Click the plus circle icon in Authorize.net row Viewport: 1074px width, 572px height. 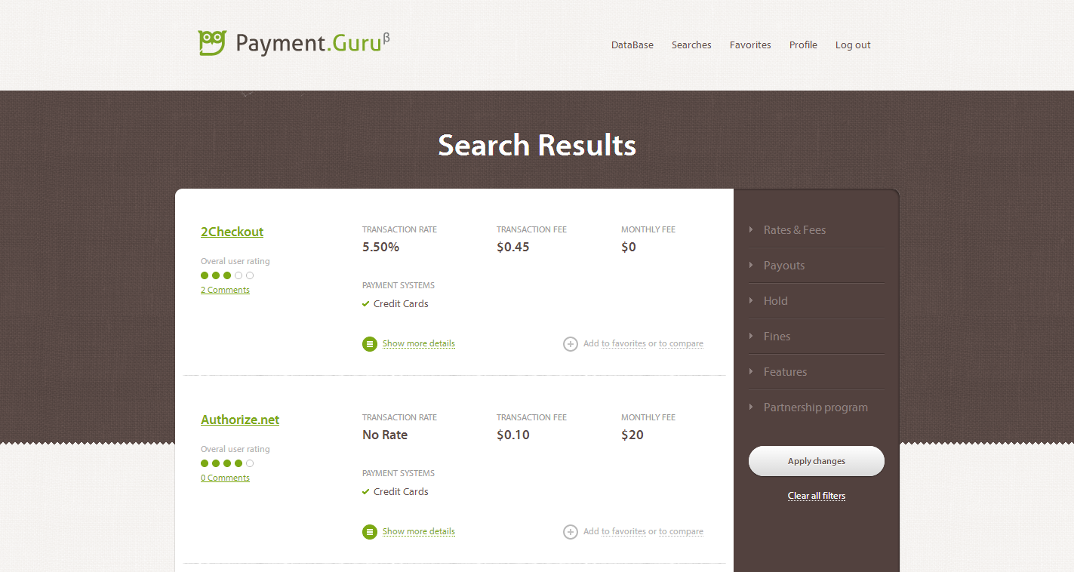pos(571,532)
